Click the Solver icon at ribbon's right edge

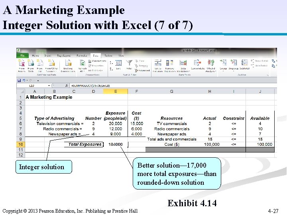pos(273,61)
